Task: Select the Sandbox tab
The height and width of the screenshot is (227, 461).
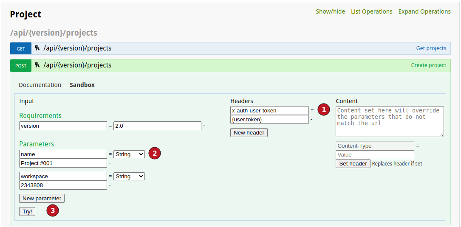Action: pos(82,85)
